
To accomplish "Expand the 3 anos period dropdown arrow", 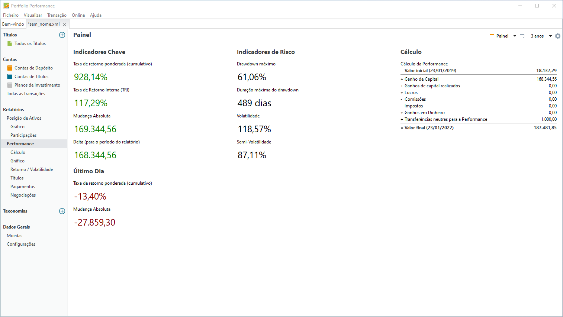I will 550,36.
